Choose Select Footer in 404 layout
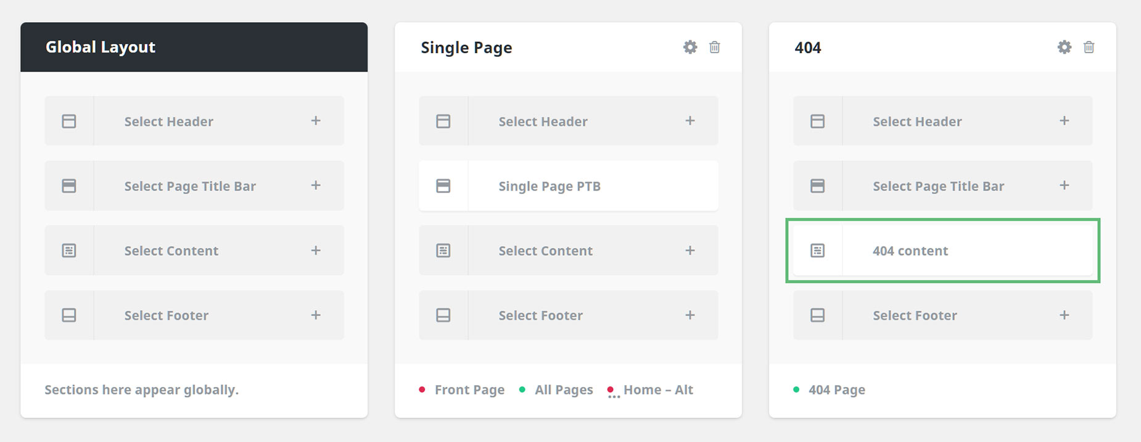This screenshot has height=442, width=1141. (x=943, y=315)
